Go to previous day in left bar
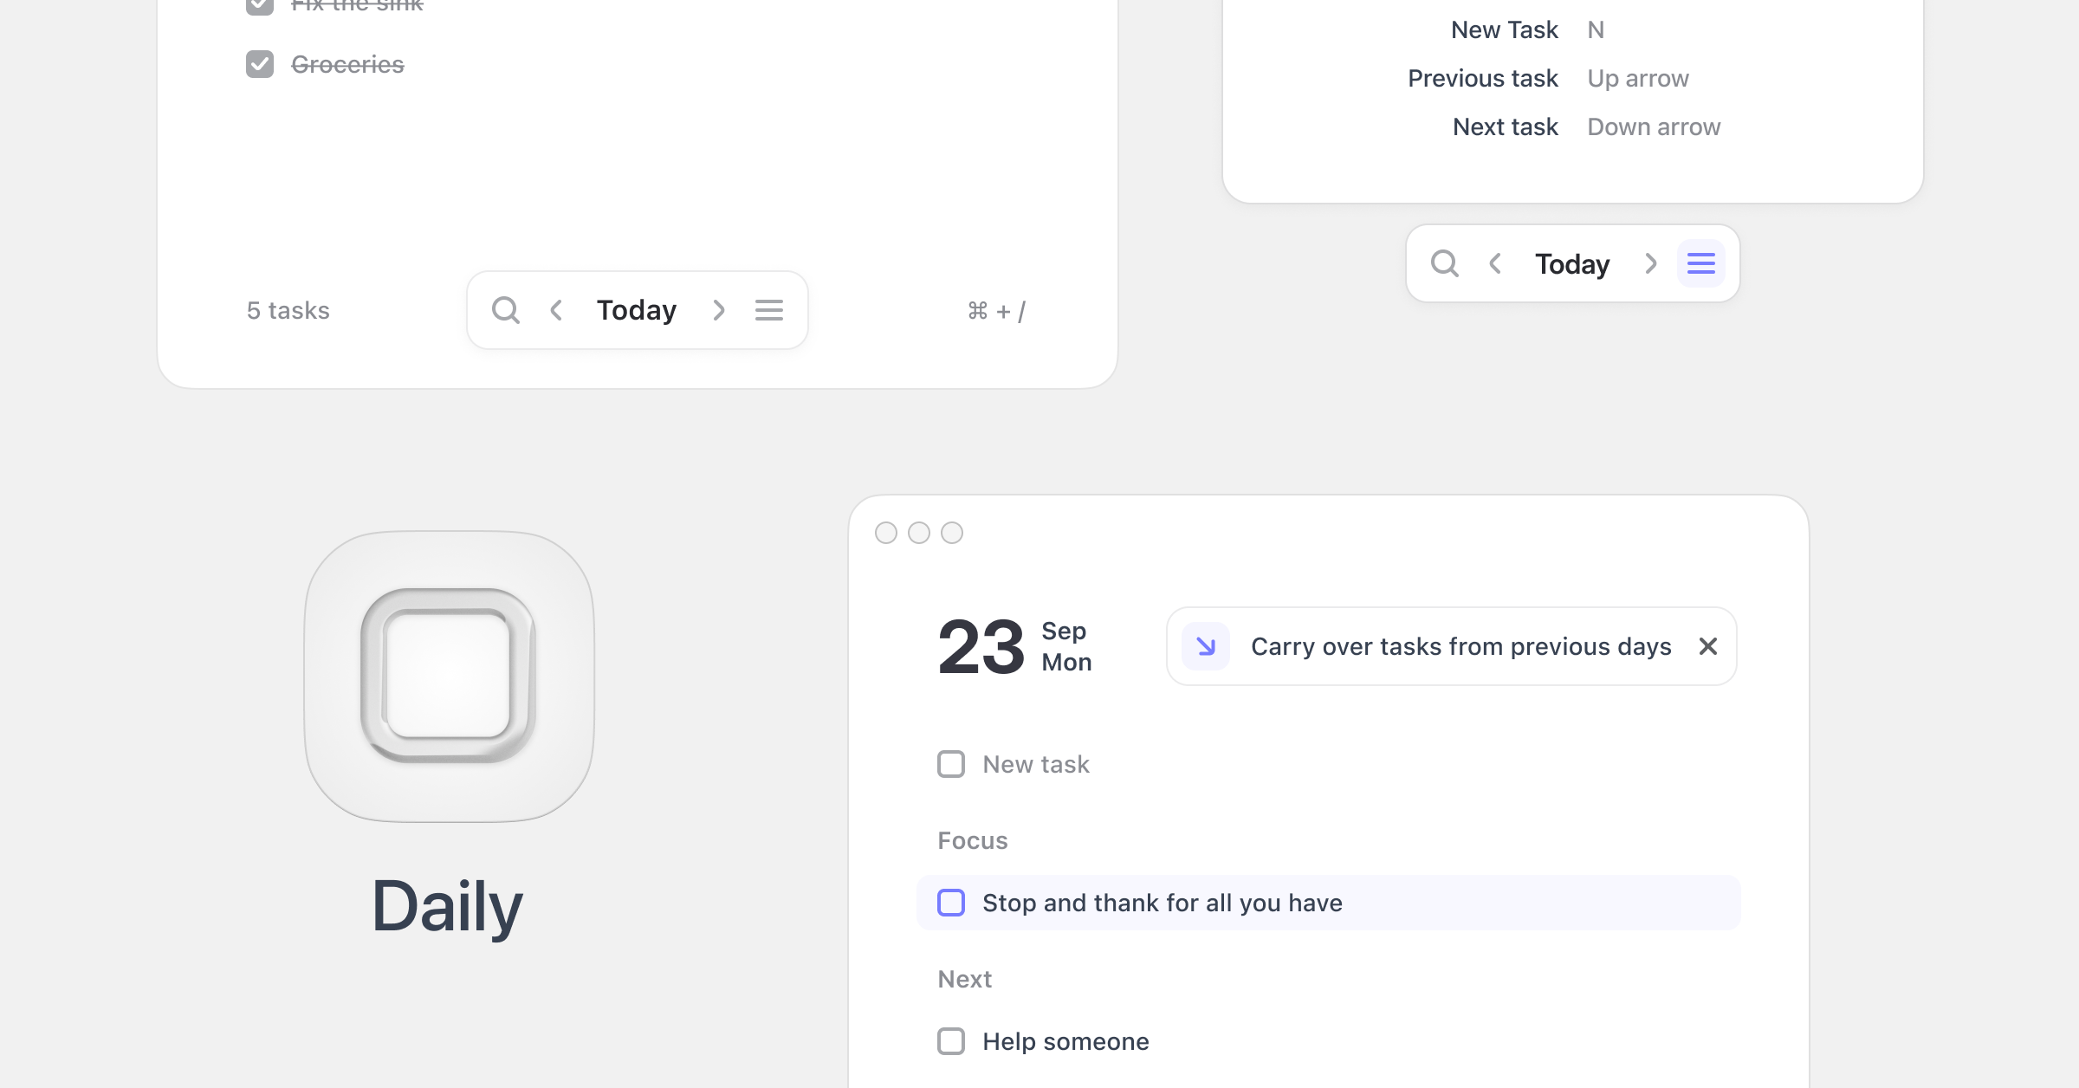The height and width of the screenshot is (1088, 2079). pyautogui.click(x=556, y=310)
